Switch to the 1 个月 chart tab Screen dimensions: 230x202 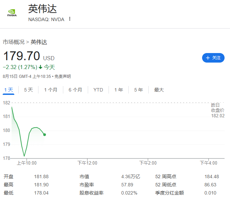pos(51,90)
